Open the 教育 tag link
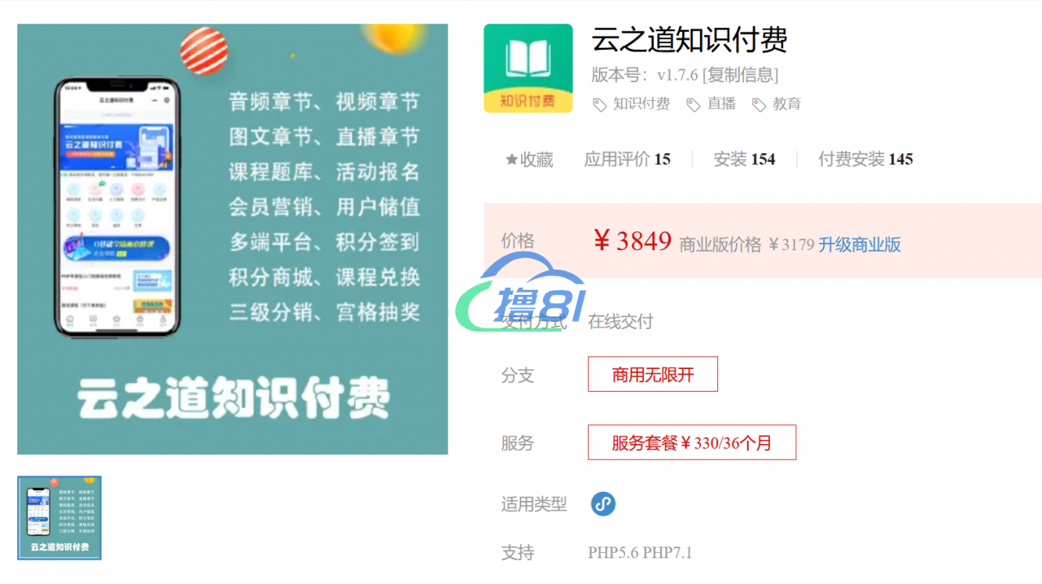Image resolution: width=1042 pixels, height=584 pixels. coord(786,104)
